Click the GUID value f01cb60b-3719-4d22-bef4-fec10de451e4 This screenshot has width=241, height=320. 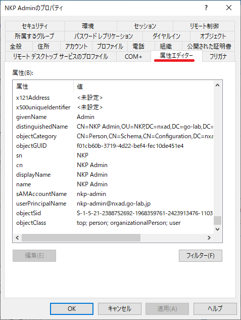tap(130, 146)
